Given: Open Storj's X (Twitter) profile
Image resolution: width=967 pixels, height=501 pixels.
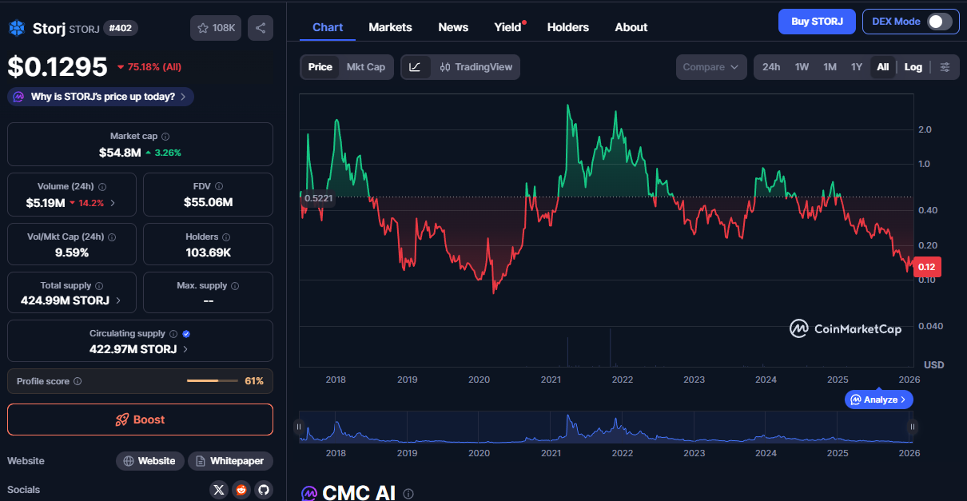Looking at the screenshot, I should 219,489.
